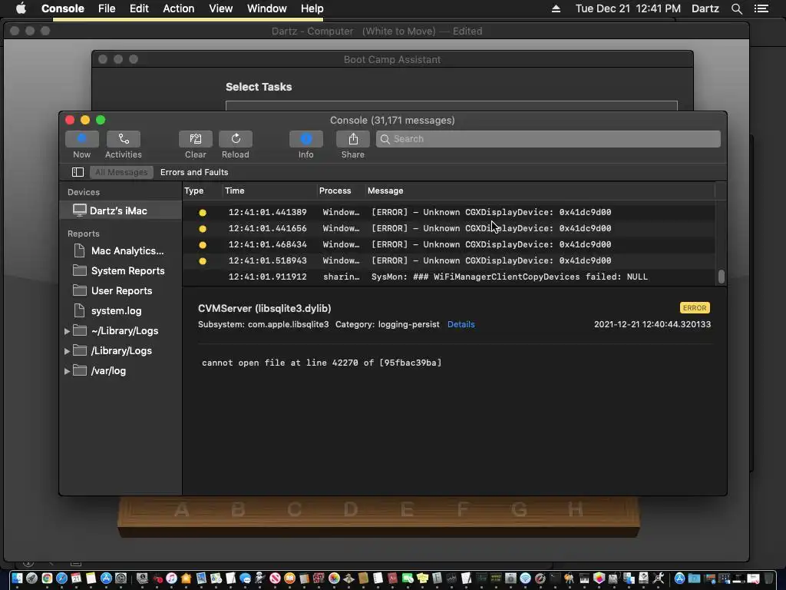Image resolution: width=786 pixels, height=590 pixels.
Task: Select log row at 12:41:01.468434
Action: (x=448, y=244)
